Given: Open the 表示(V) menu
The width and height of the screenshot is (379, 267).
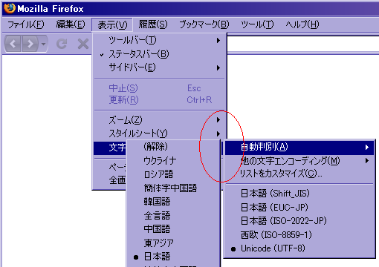Looking at the screenshot, I should [x=112, y=24].
